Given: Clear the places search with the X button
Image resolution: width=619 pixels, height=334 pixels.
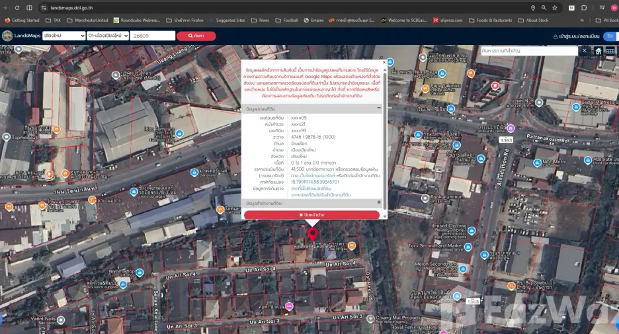Looking at the screenshot, I should pyautogui.click(x=585, y=50).
